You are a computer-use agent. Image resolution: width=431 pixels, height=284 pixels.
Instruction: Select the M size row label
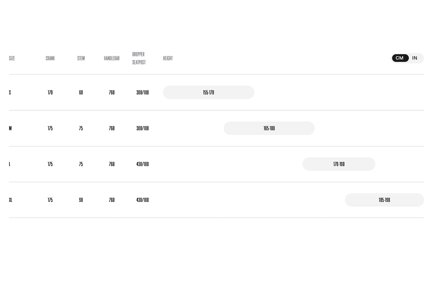[11, 128]
